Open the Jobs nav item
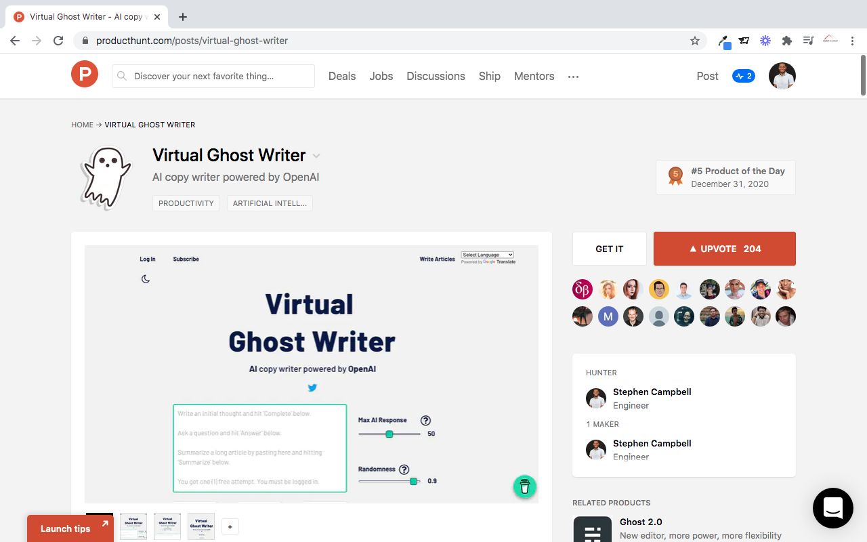 coord(381,76)
